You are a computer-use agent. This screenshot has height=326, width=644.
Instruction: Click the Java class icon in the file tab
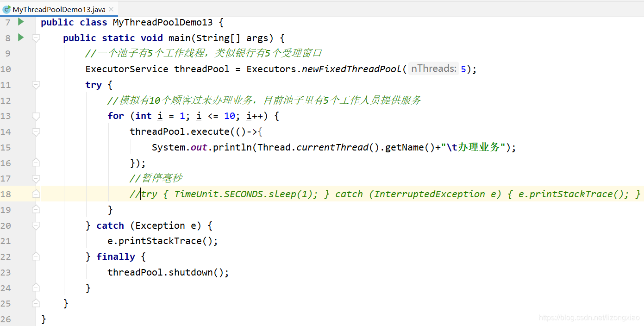tap(6, 9)
